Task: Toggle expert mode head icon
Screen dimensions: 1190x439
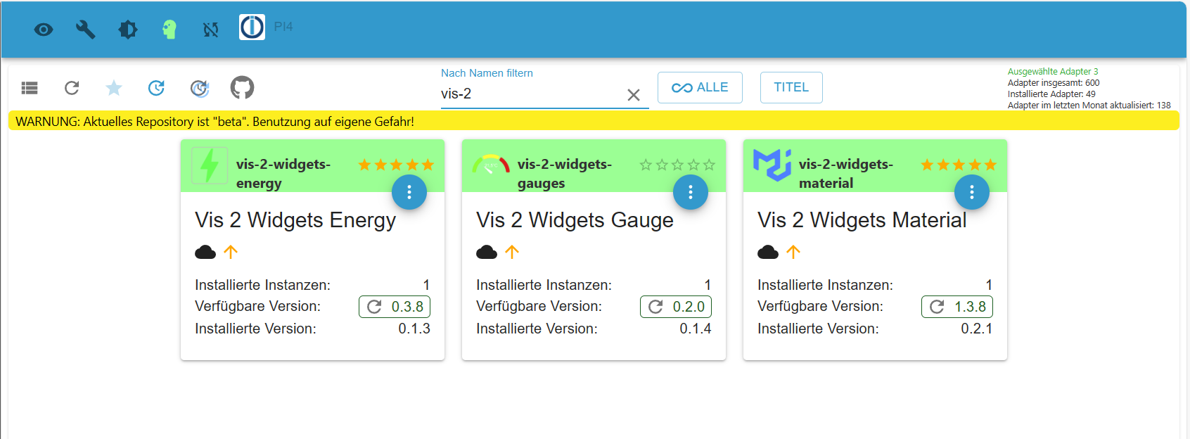Action: tap(169, 30)
